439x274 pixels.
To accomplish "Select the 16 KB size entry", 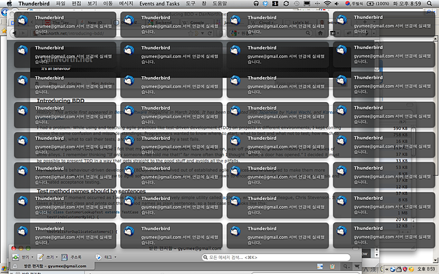I will click(401, 141).
